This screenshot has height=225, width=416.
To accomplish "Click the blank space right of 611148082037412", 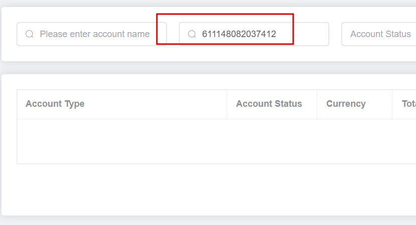I will pos(310,34).
